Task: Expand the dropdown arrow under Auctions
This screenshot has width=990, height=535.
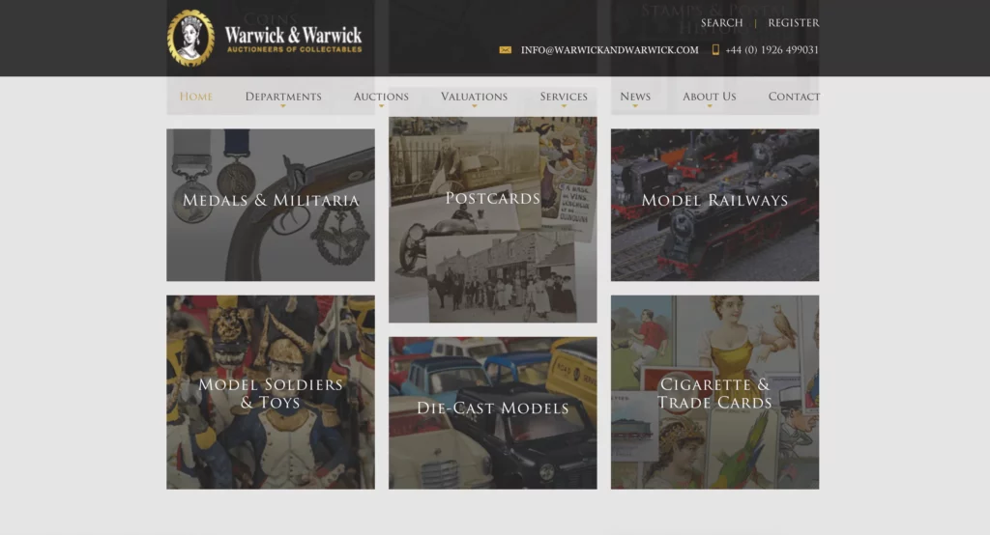Action: [x=381, y=106]
